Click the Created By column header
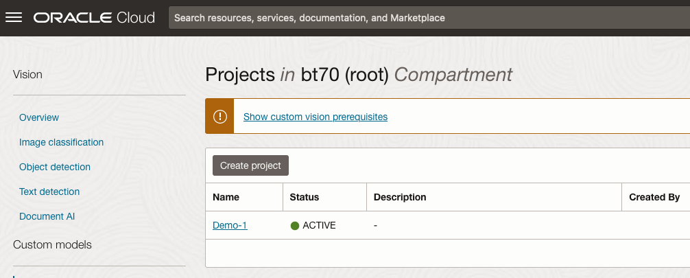 coord(654,197)
